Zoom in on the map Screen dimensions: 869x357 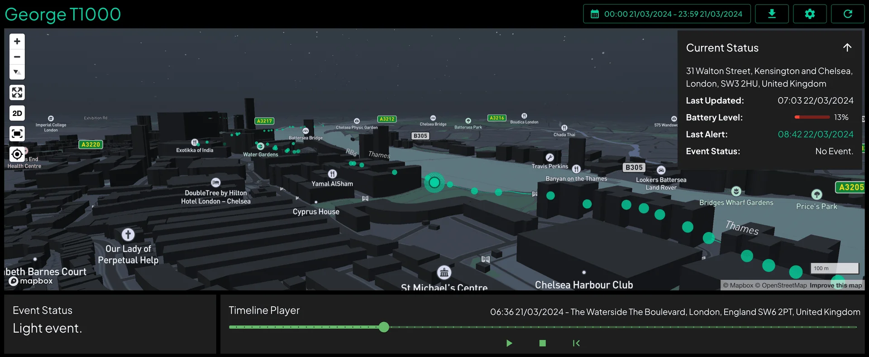point(17,41)
